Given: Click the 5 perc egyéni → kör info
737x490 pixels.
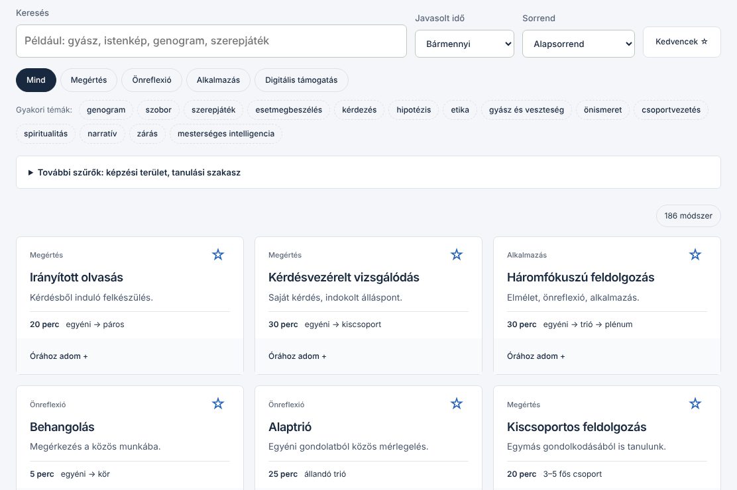Looking at the screenshot, I should [70, 474].
